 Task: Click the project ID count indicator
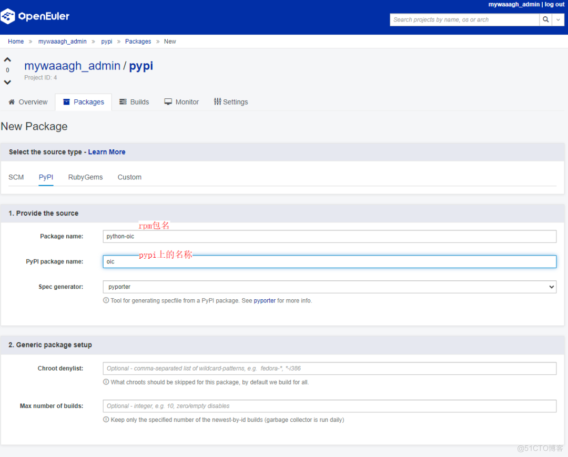[7, 70]
